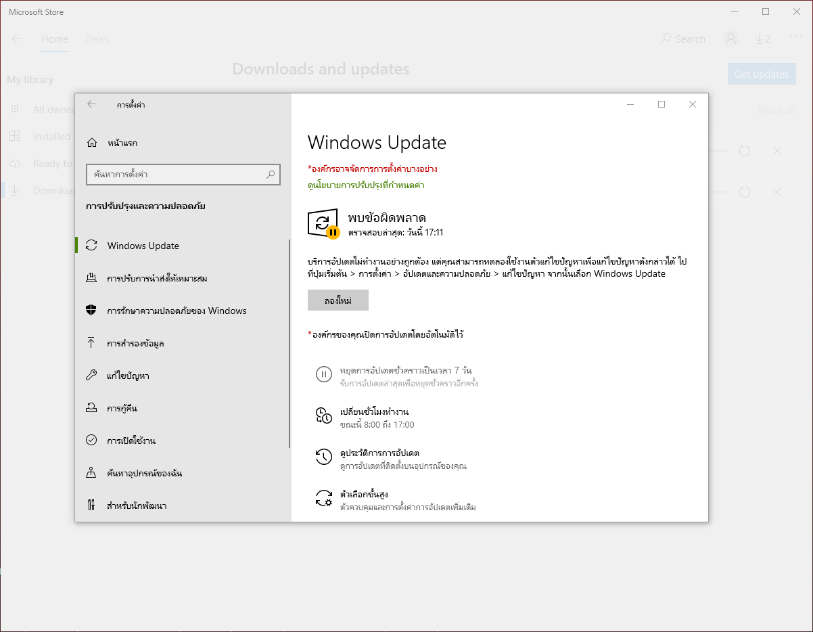Click Get updates button in Microsoft Store
The width and height of the screenshot is (813, 632).
[762, 74]
